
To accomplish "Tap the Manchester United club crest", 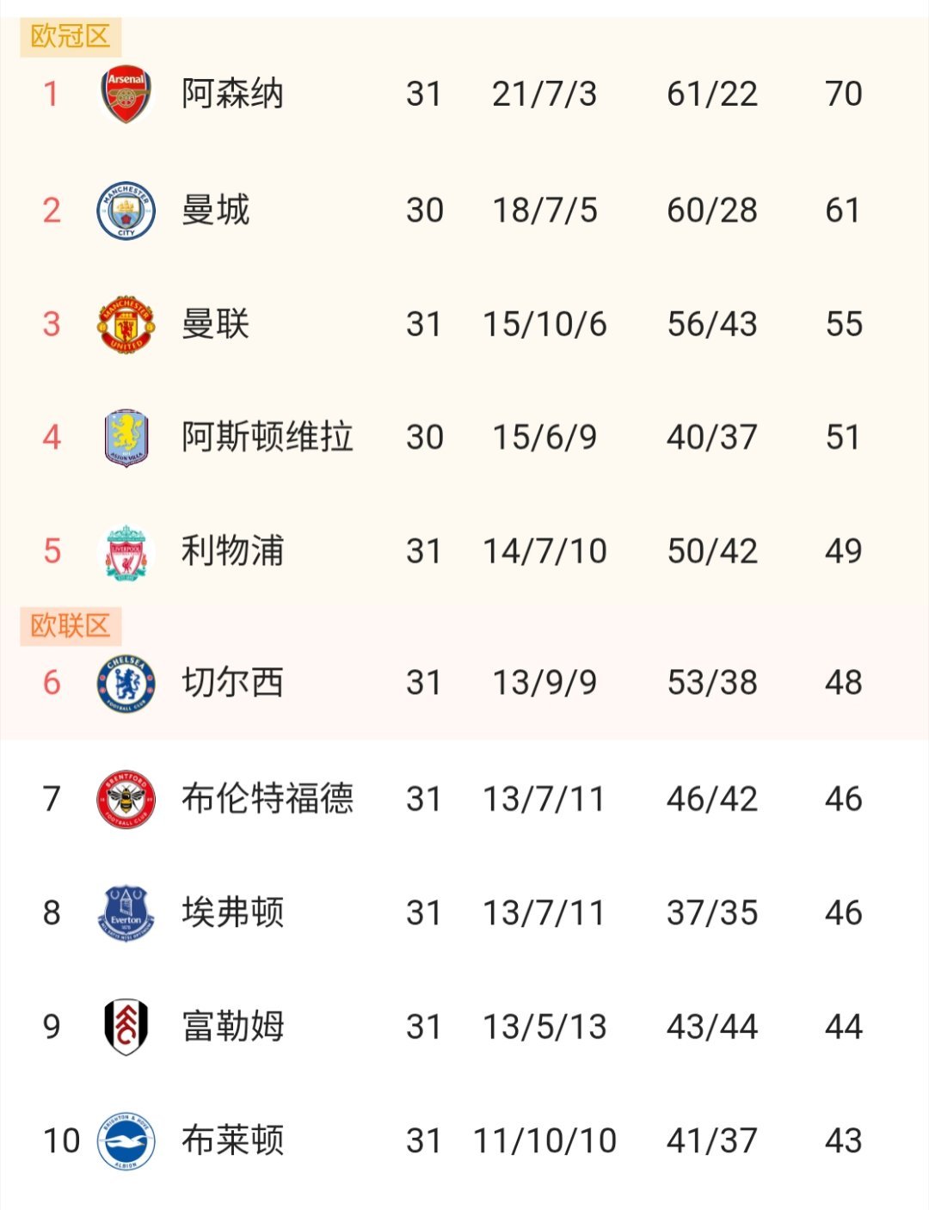I will click(126, 324).
